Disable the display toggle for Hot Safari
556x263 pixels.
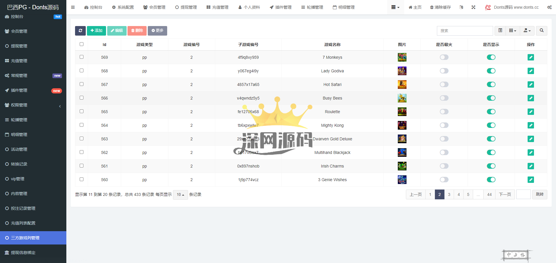click(x=491, y=84)
